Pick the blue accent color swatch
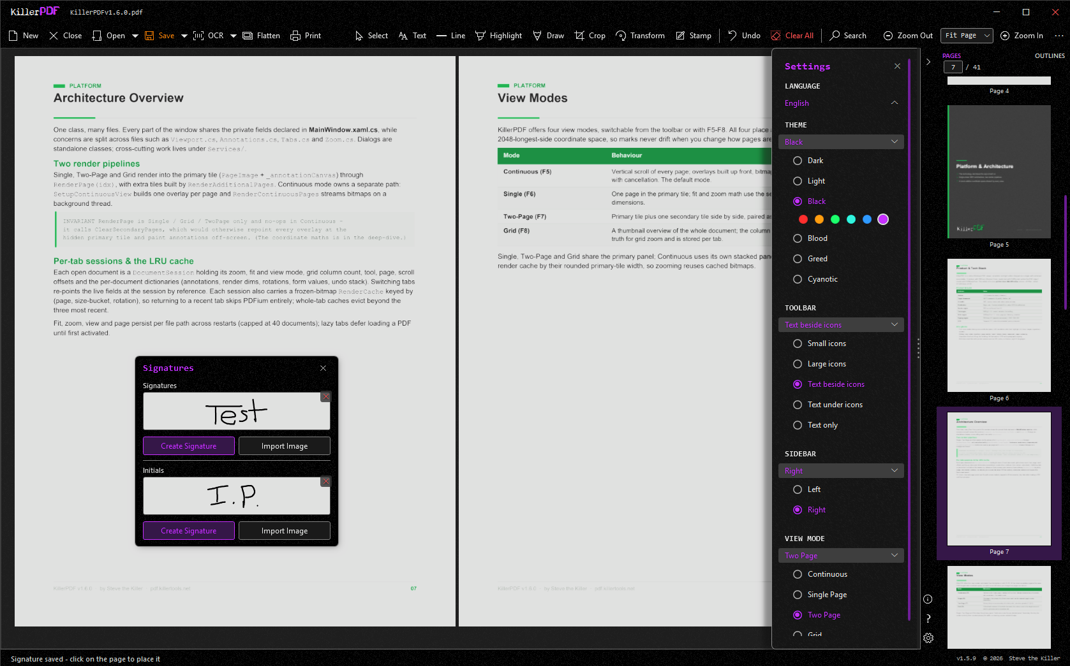Image resolution: width=1070 pixels, height=666 pixels. [x=867, y=219]
